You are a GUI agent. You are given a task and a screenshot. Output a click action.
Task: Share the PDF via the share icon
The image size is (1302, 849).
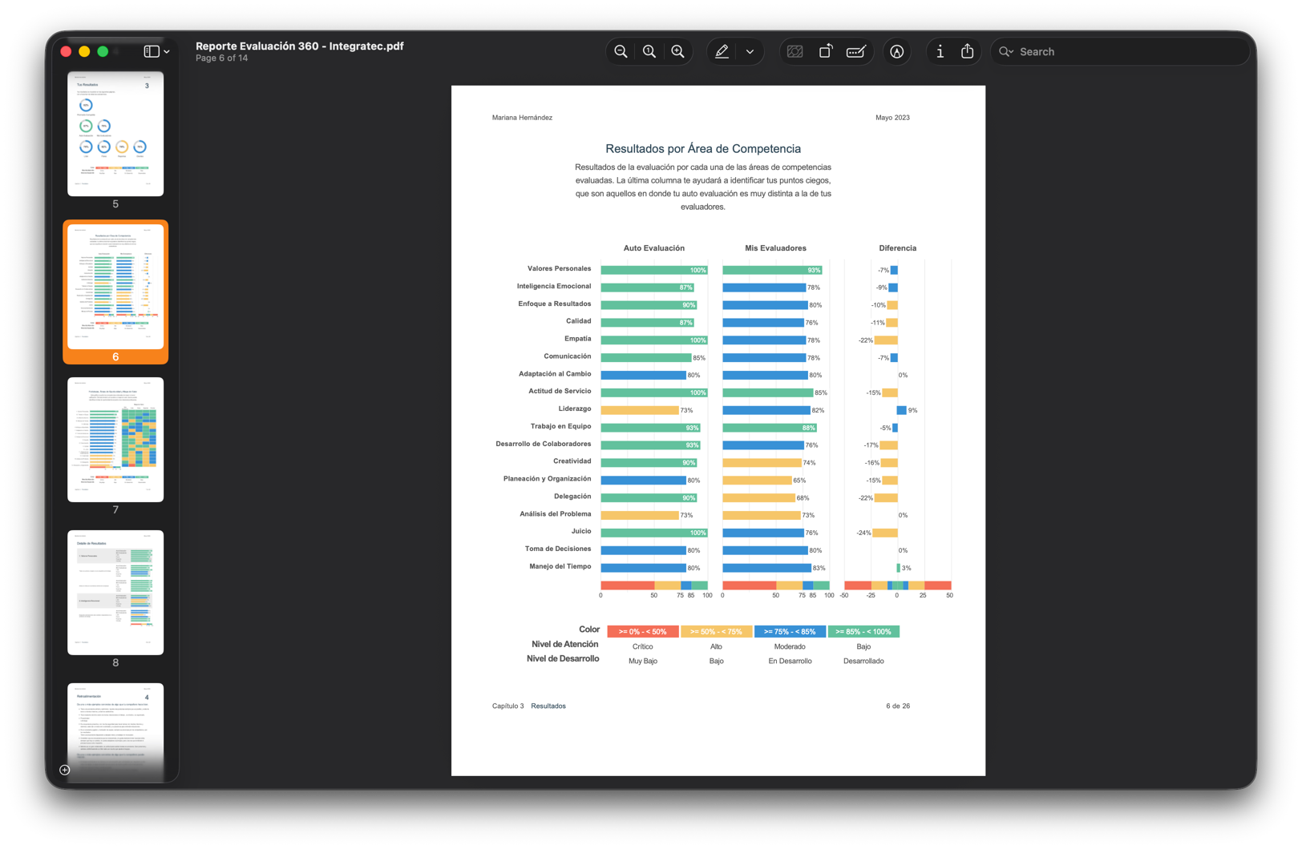pyautogui.click(x=968, y=52)
